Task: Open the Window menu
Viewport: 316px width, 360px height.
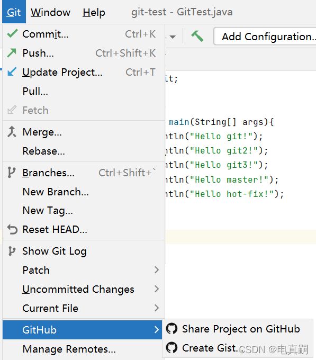Action: (x=50, y=12)
